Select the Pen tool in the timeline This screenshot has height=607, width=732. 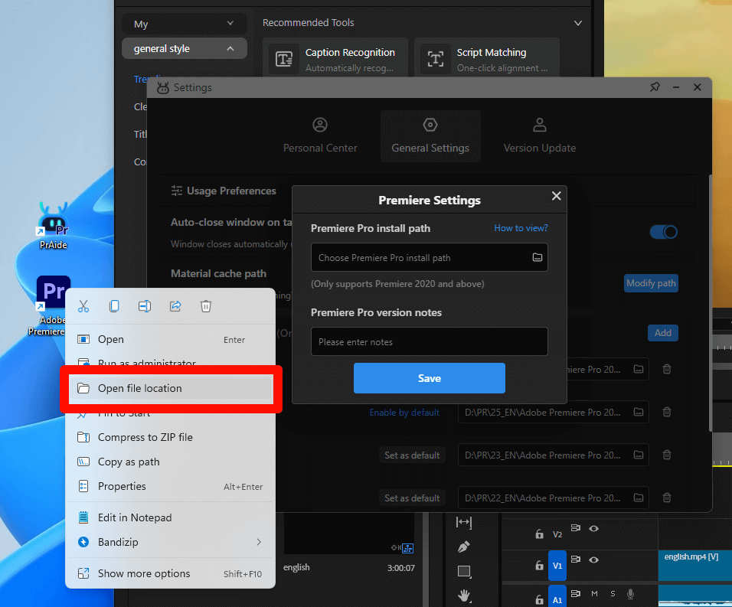(464, 545)
